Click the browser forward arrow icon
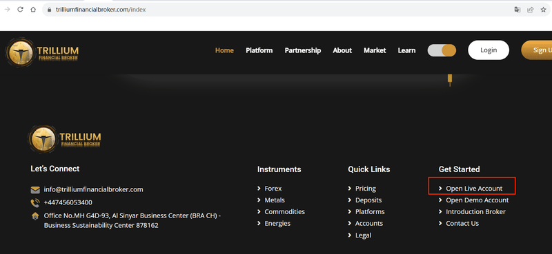The height and width of the screenshot is (254, 552). [x=7, y=10]
